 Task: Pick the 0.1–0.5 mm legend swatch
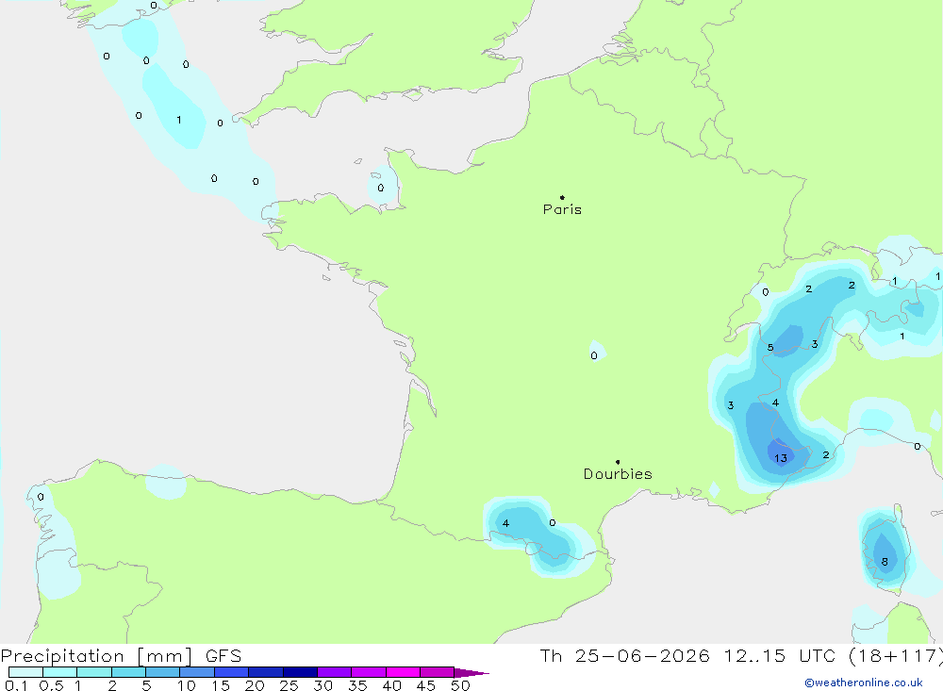[25, 672]
